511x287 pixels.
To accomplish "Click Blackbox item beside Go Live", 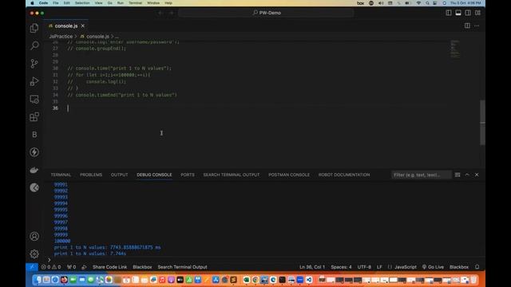I will tap(459, 267).
